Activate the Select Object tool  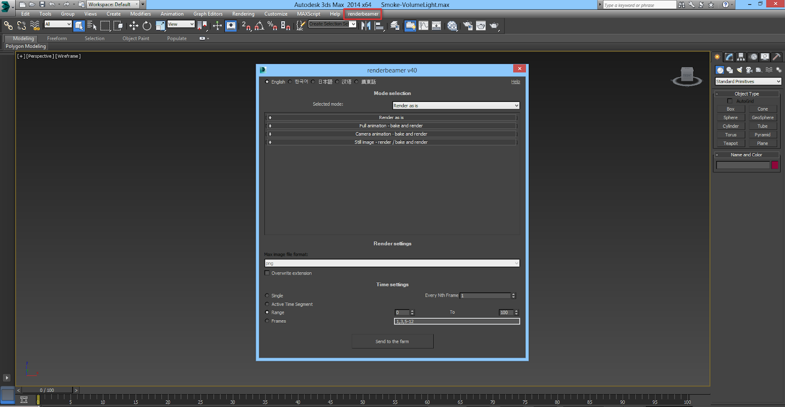pos(79,25)
